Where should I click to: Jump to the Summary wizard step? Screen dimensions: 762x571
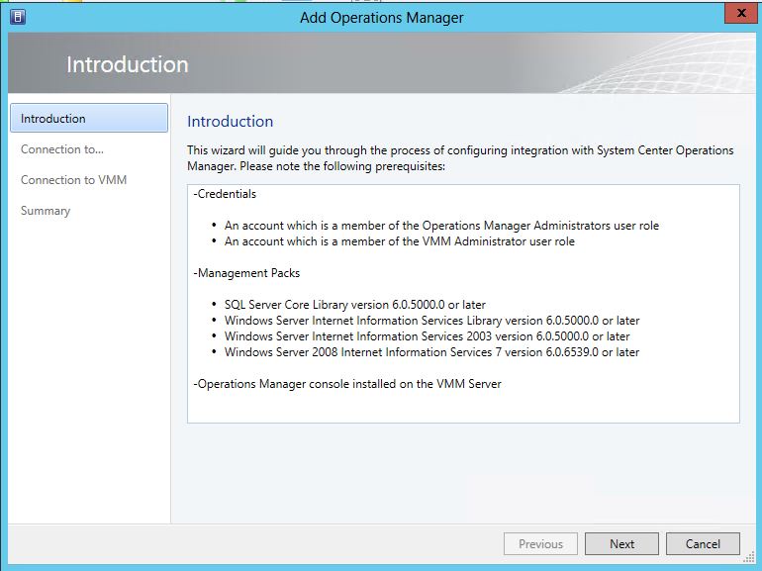[x=46, y=211]
